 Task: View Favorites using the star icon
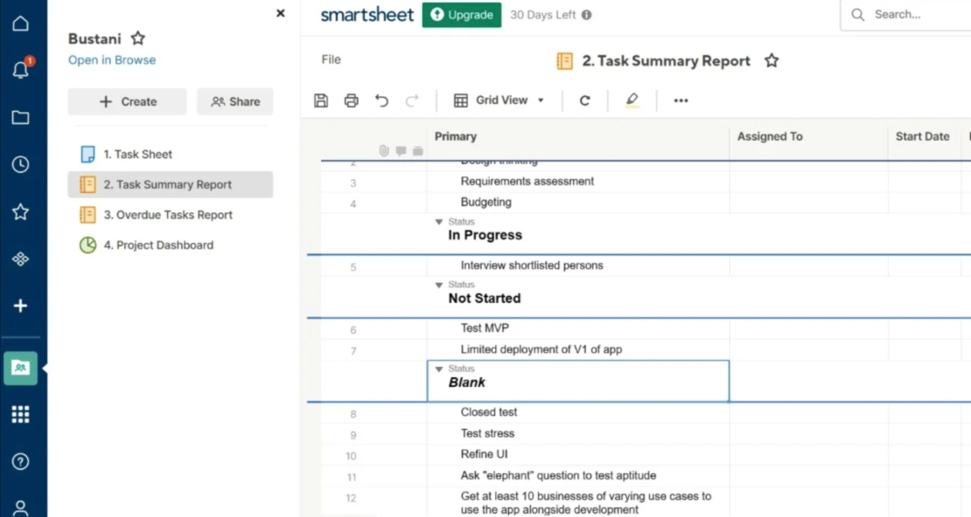20,211
